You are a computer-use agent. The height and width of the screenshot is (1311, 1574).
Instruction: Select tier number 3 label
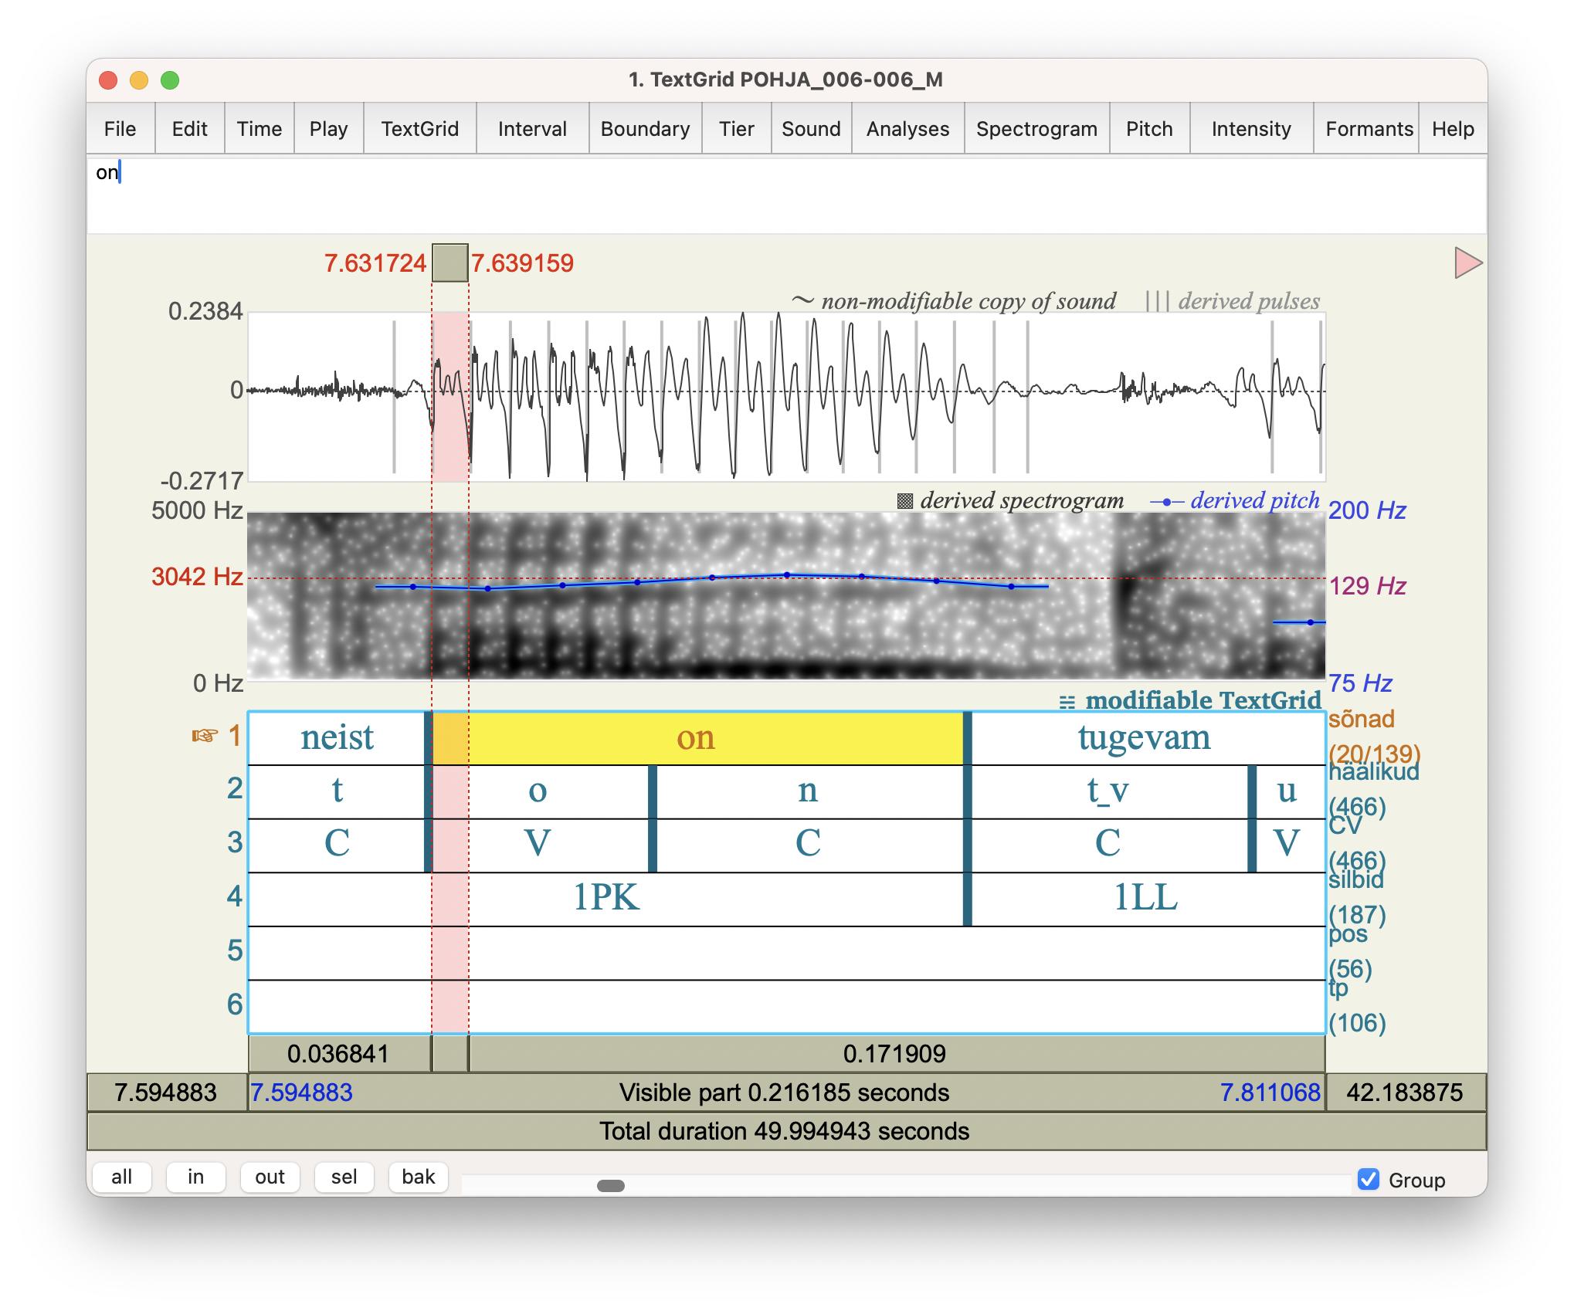(235, 842)
